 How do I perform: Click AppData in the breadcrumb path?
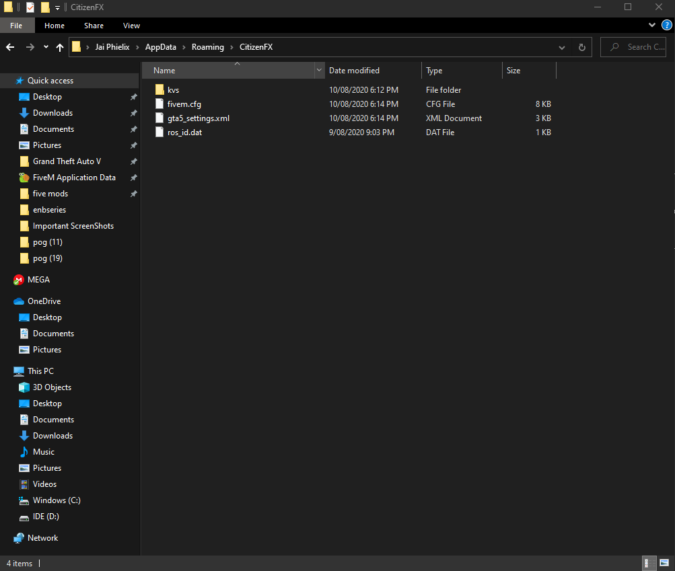coord(160,47)
